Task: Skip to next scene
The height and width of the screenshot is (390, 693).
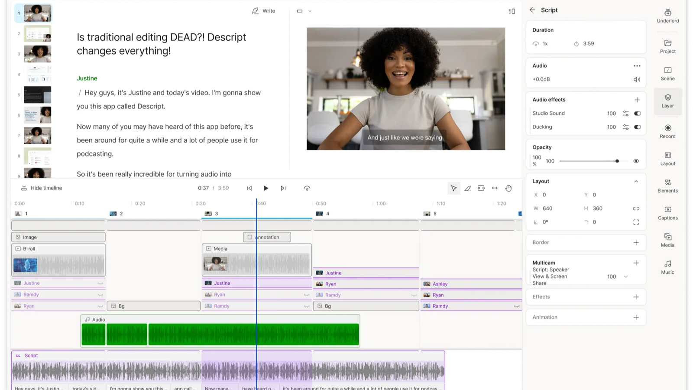Action: 283,188
